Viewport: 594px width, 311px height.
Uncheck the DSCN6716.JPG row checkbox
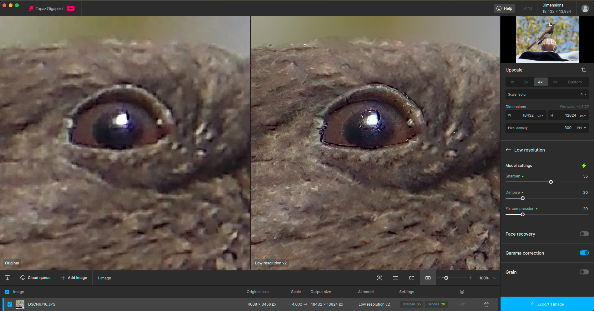[x=10, y=304]
